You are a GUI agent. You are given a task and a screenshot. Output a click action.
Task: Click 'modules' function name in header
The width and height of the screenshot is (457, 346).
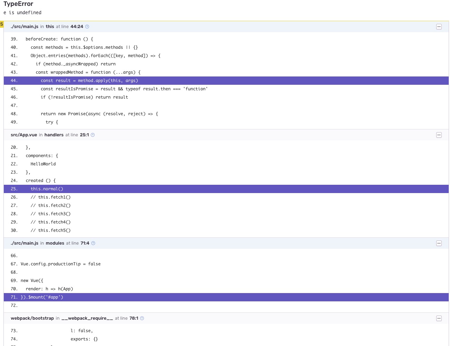(55, 243)
